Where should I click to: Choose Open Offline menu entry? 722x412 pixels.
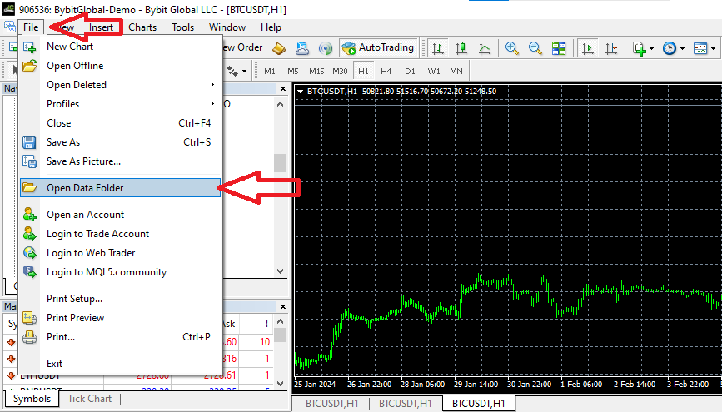point(120,66)
